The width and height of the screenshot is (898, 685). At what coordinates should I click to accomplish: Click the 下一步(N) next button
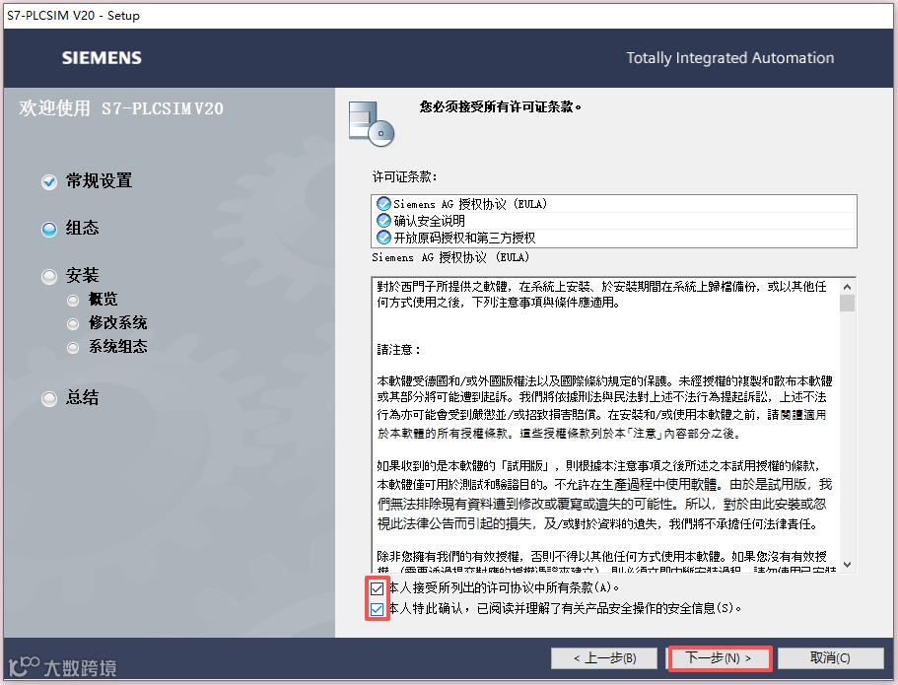point(720,658)
